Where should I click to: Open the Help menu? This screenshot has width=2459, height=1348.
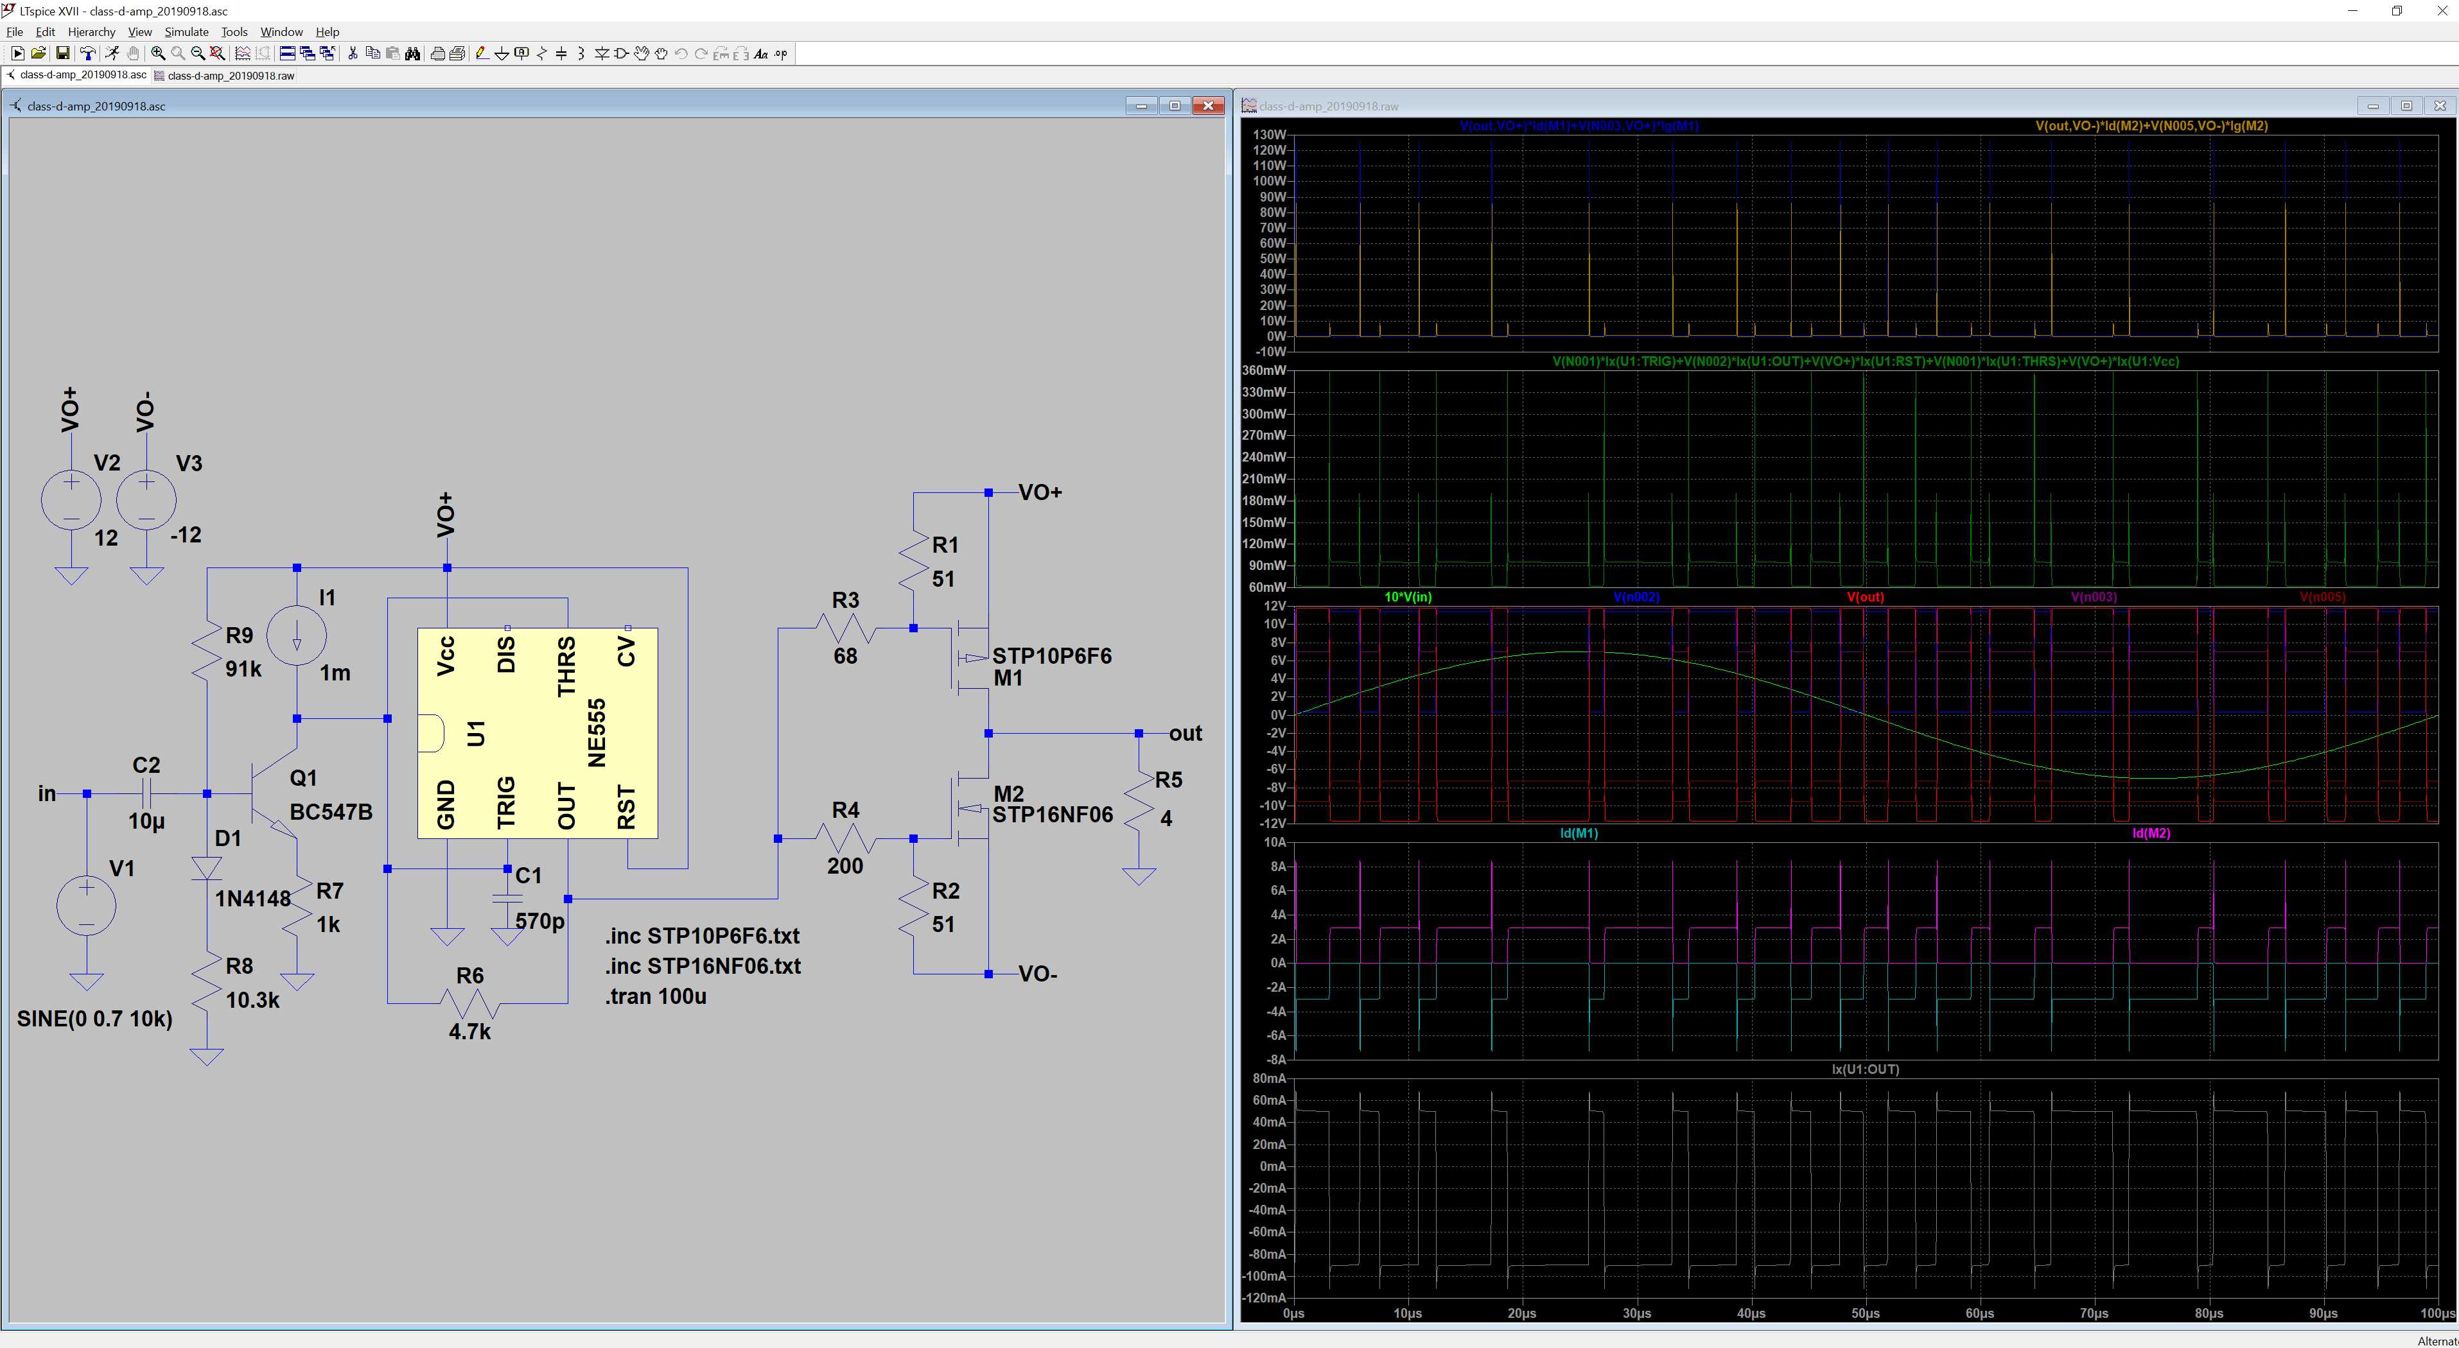pyautogui.click(x=328, y=31)
